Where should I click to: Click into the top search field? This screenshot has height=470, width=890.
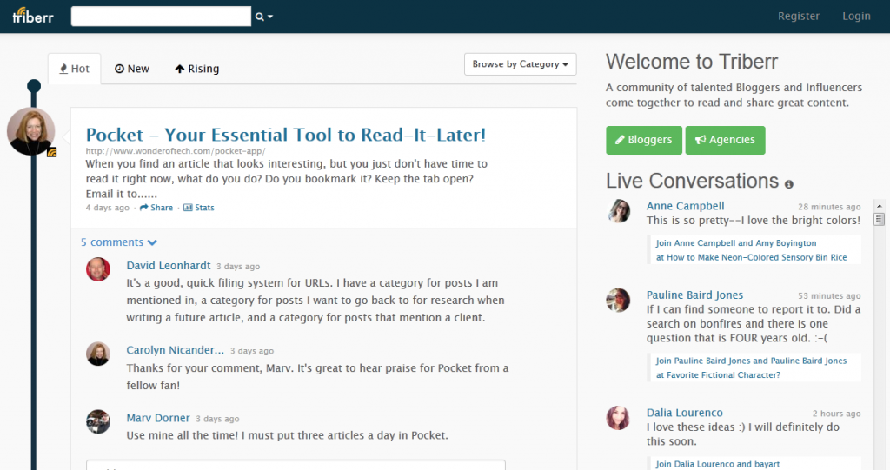[x=161, y=17]
